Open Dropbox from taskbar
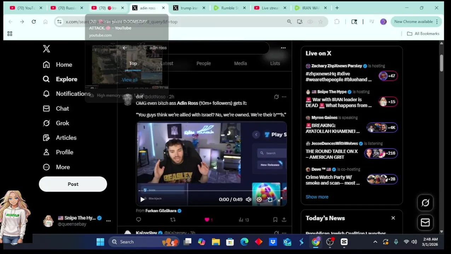 point(273,242)
